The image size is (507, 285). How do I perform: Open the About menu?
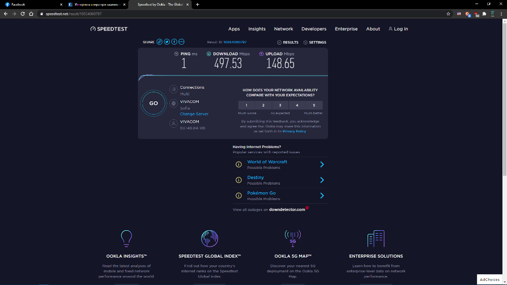tap(373, 29)
